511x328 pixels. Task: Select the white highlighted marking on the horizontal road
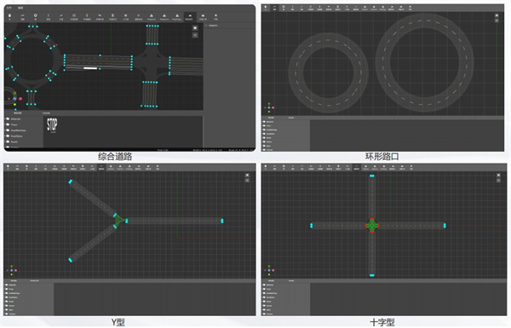coord(90,68)
